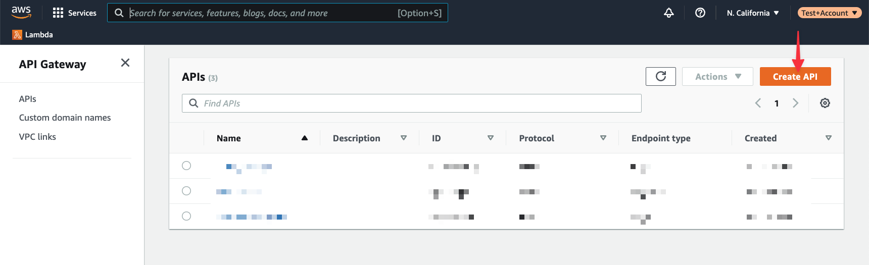The height and width of the screenshot is (265, 869).
Task: Go to previous page of APIs
Action: click(758, 103)
